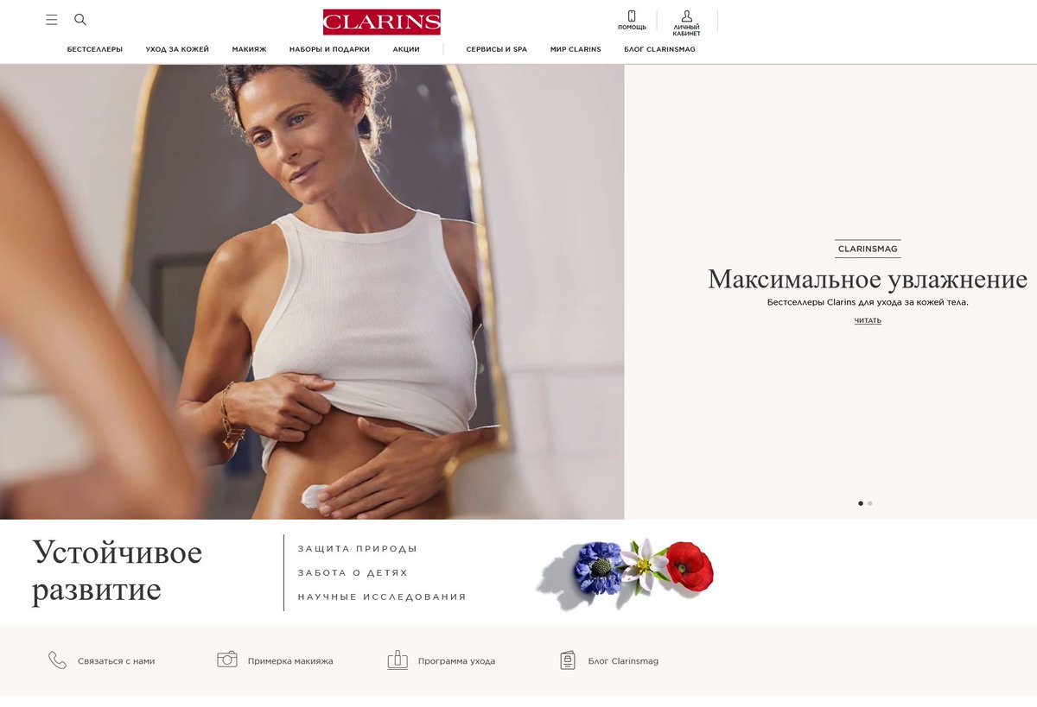The height and width of the screenshot is (707, 1037).
Task: Click the camera icon for Примерка макияжа
Action: 227,660
